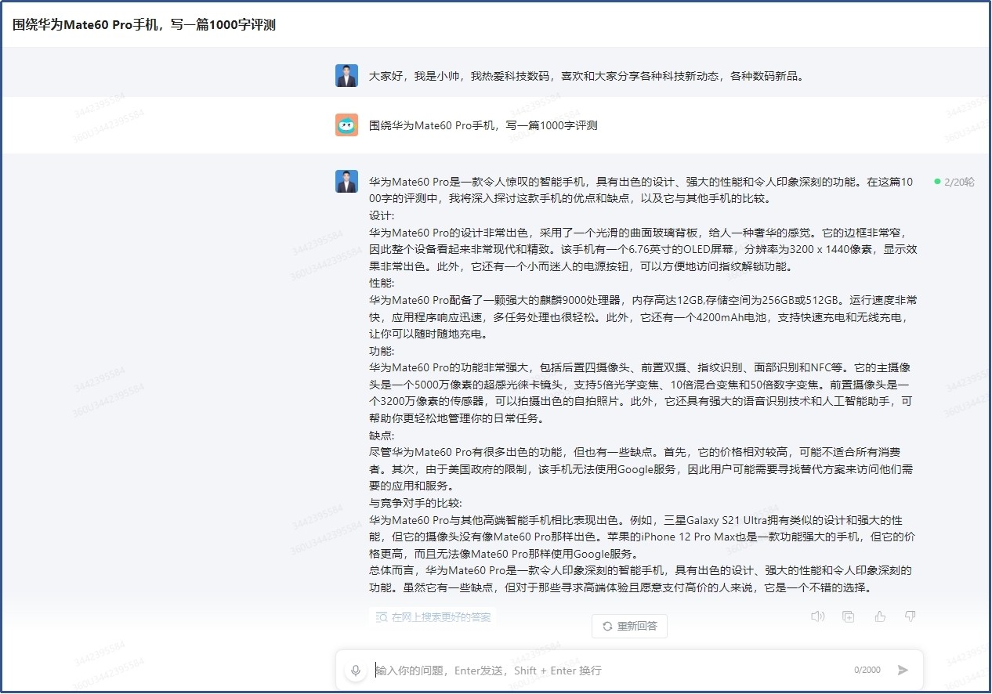
Task: Click the refresh icon in 重新回答
Action: pyautogui.click(x=606, y=627)
